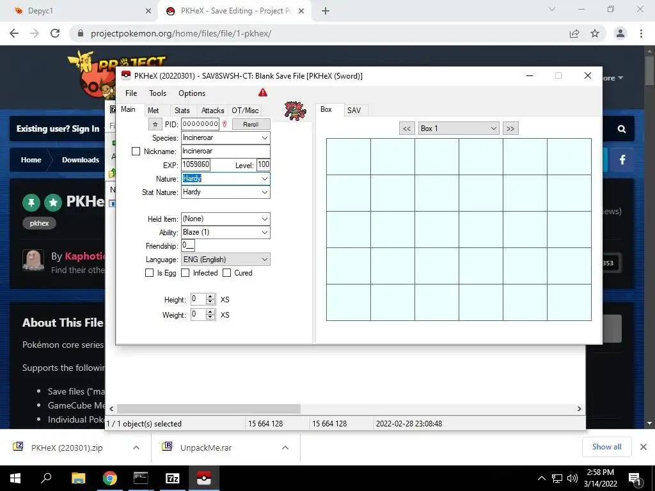The image size is (655, 491).
Task: Open the Species dropdown
Action: pos(264,138)
